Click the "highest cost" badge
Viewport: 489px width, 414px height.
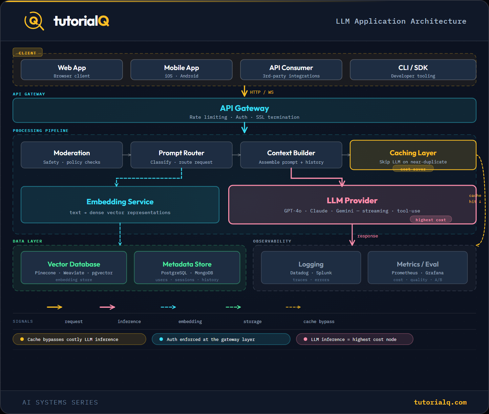[x=431, y=220]
